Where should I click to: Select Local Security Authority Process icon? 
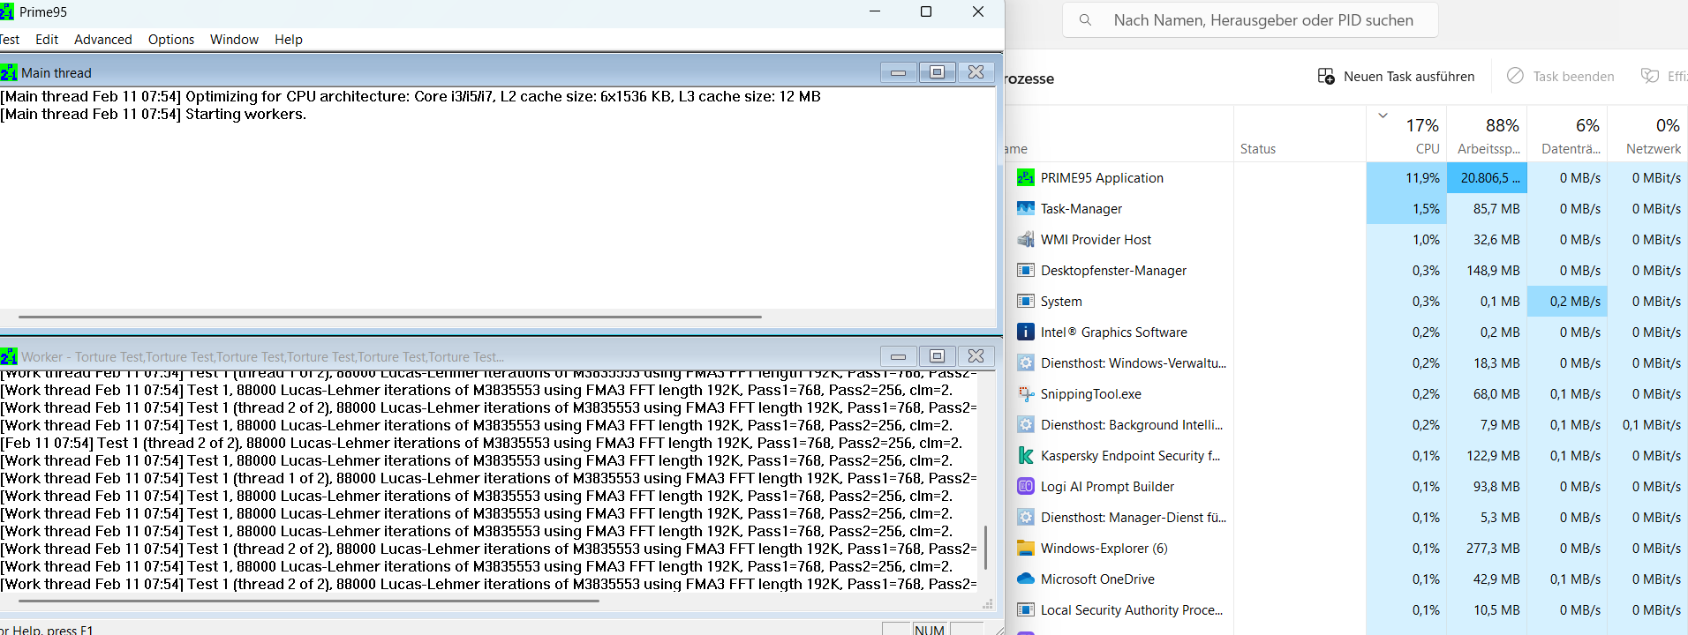(1026, 610)
